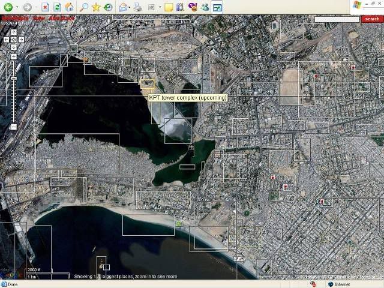Viewport: 384px width, 288px height.
Task: Select the KPT tower complex place box
Action: click(147, 83)
